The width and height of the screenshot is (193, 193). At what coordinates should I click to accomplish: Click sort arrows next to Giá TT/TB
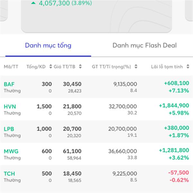(x=80, y=67)
